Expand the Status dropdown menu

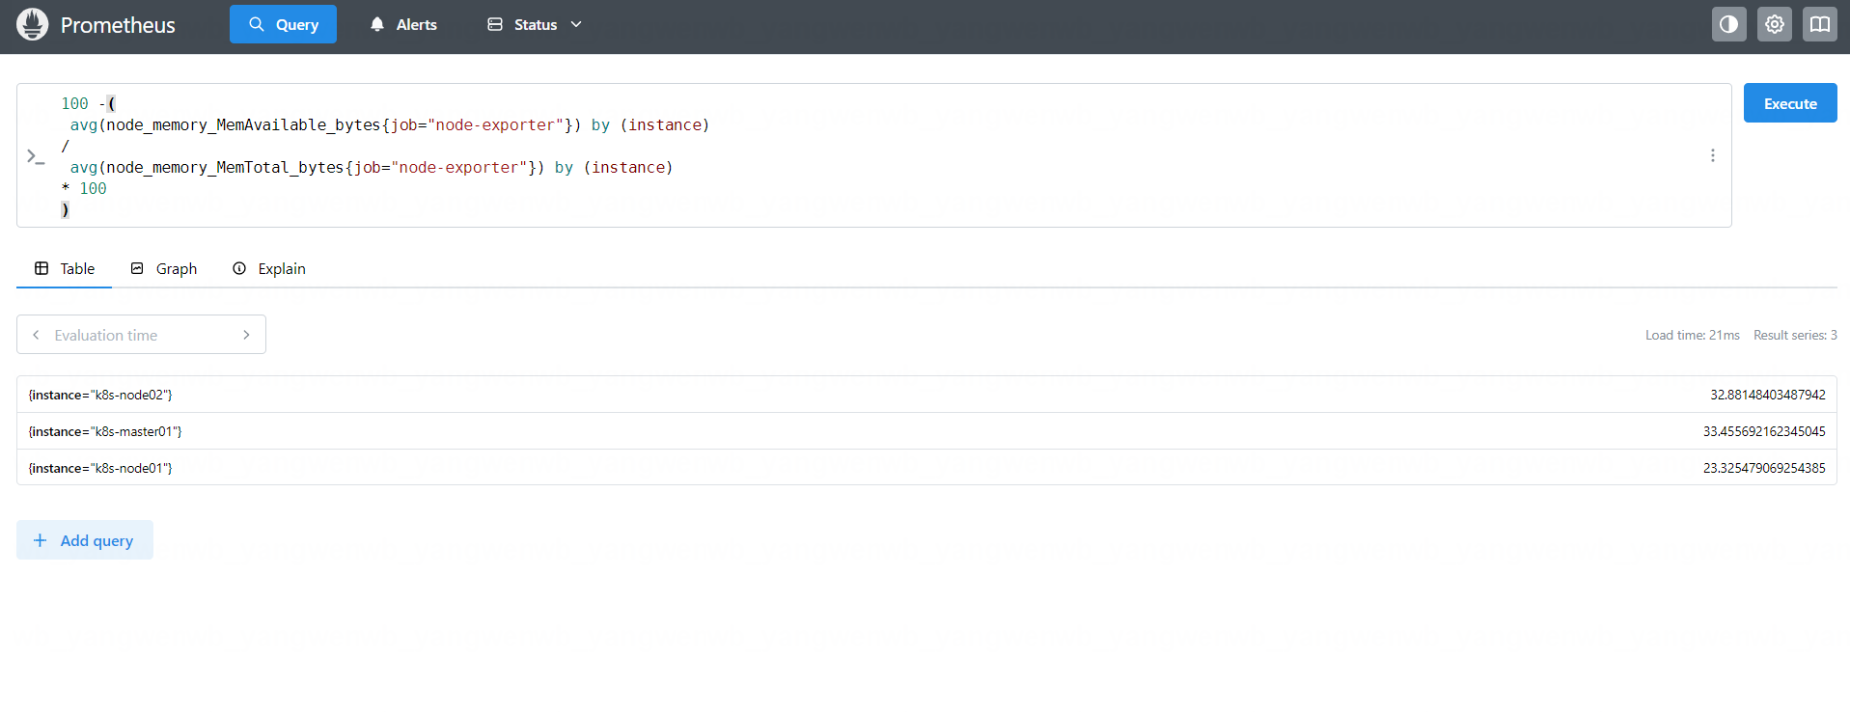(535, 24)
